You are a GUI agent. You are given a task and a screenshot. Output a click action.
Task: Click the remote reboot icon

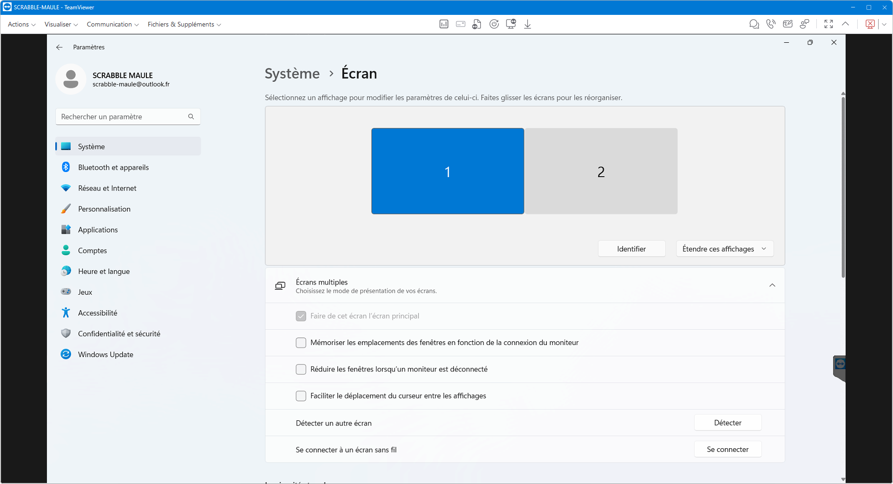pyautogui.click(x=494, y=24)
